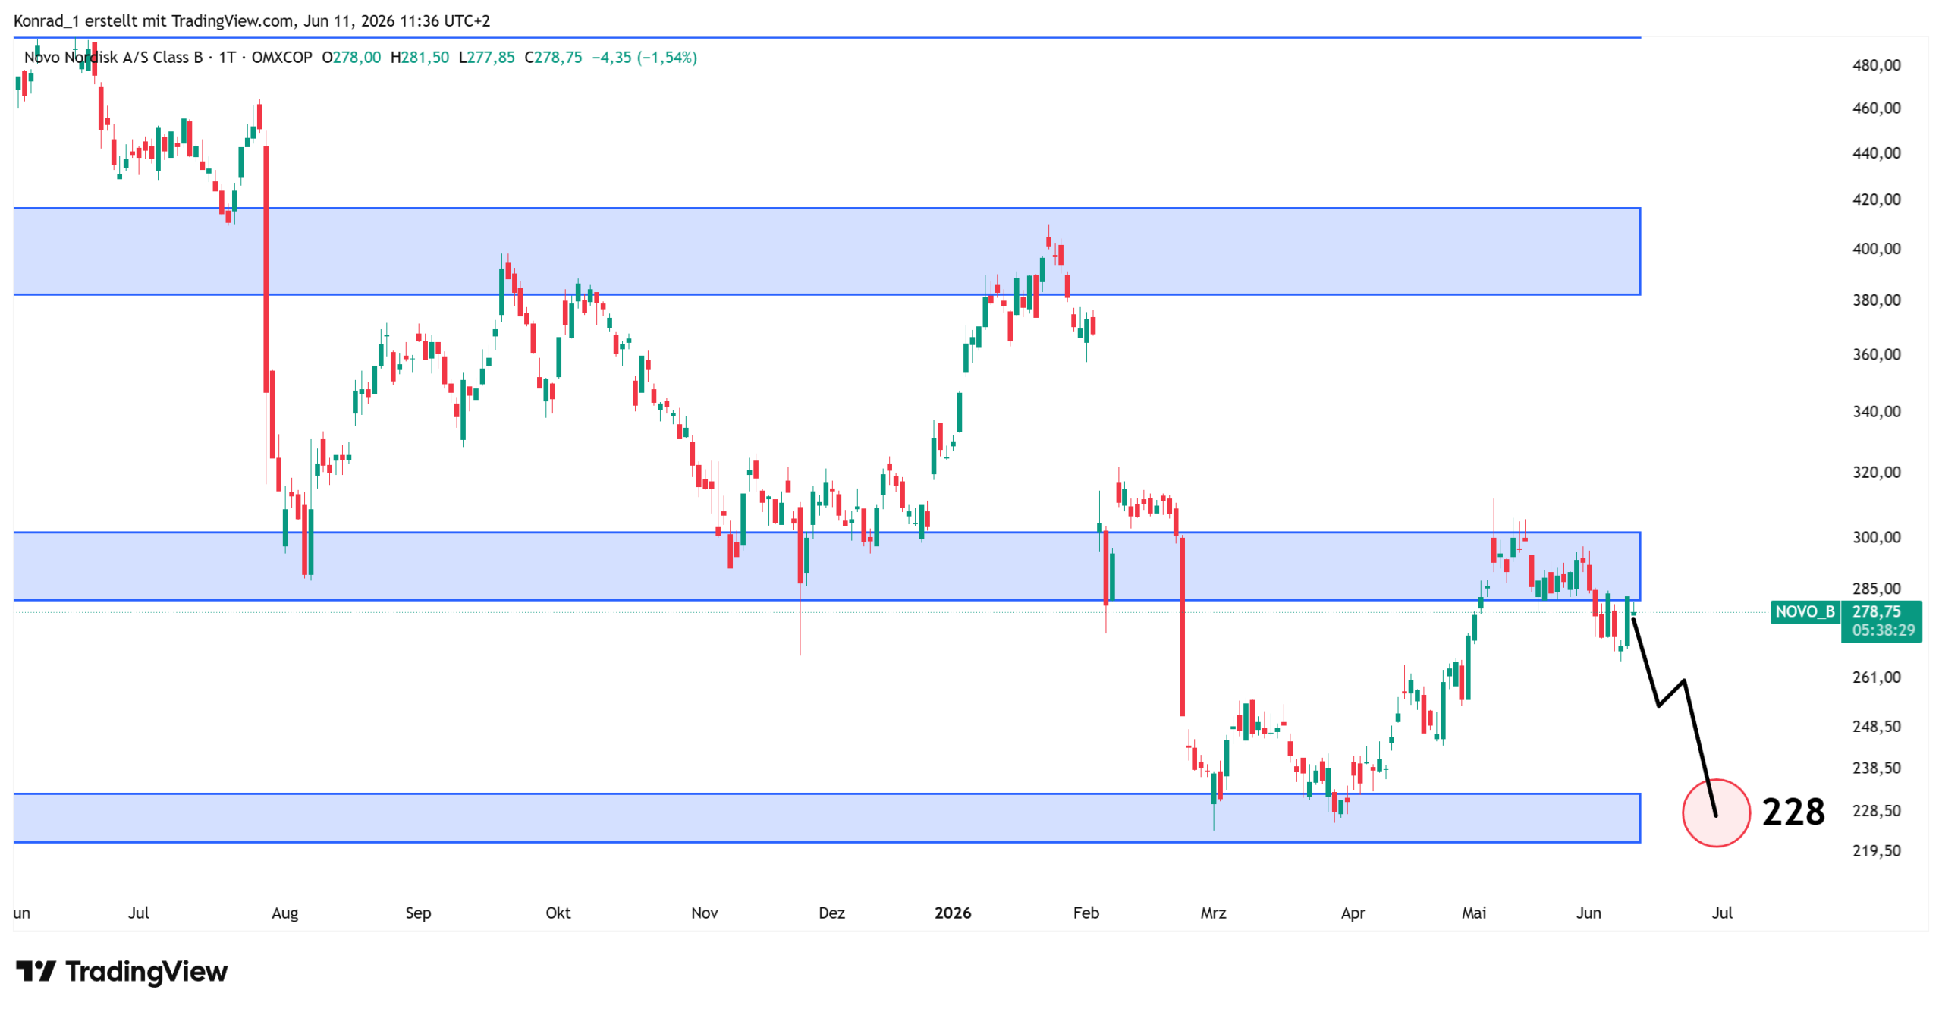This screenshot has height=1012, width=1942.
Task: Click the 460,00 price axis label
Action: [1876, 108]
